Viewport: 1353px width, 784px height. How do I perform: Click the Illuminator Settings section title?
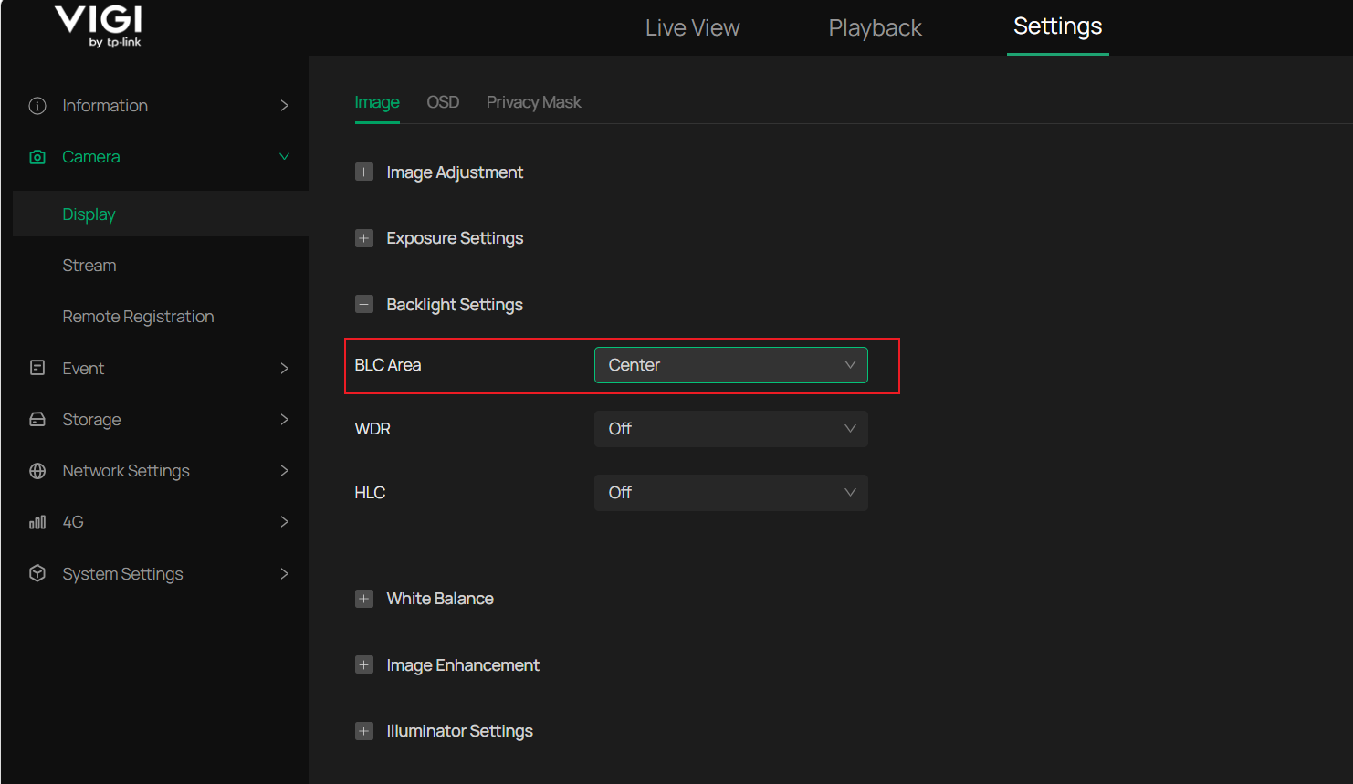point(459,731)
